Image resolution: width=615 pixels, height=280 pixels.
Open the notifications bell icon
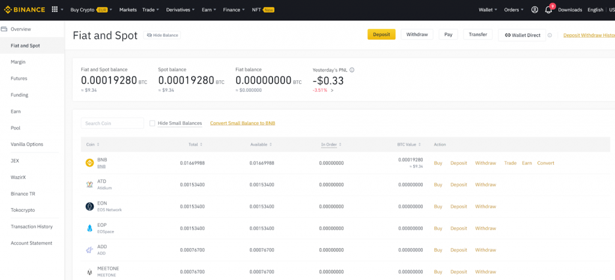coord(548,10)
